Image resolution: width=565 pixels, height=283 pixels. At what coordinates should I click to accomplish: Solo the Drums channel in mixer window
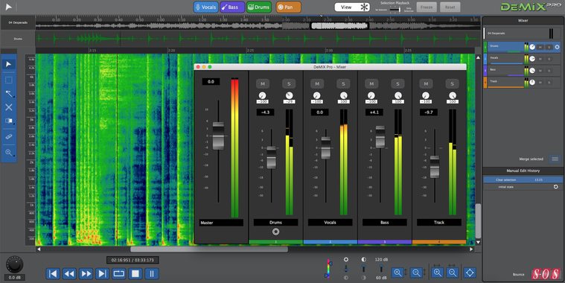point(289,84)
